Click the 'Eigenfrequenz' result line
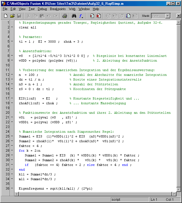182x203 pixels. tap(56, 188)
